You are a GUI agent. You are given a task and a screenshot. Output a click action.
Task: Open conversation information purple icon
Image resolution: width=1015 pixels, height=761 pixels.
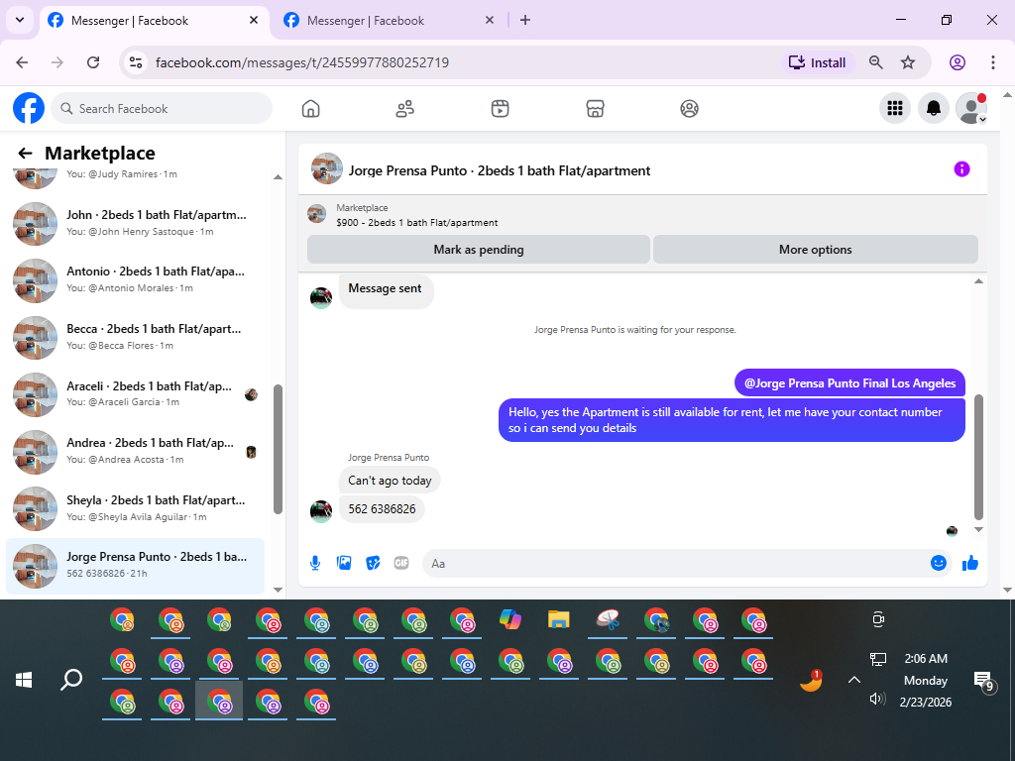pyautogui.click(x=961, y=169)
